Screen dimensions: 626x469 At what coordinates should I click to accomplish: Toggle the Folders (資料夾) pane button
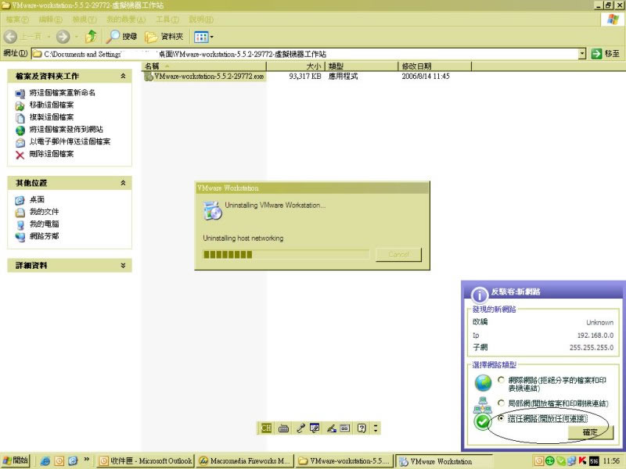coord(164,37)
